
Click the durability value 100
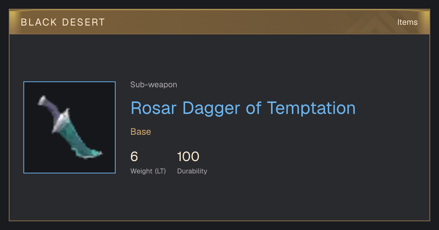[188, 157]
